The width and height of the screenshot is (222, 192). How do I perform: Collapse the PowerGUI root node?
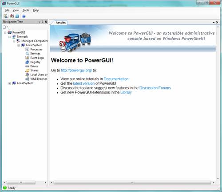(5, 32)
